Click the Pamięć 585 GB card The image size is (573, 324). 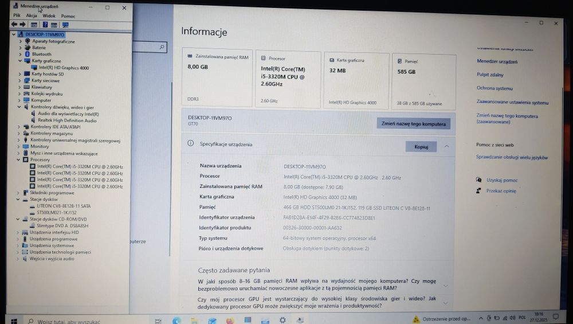423,82
